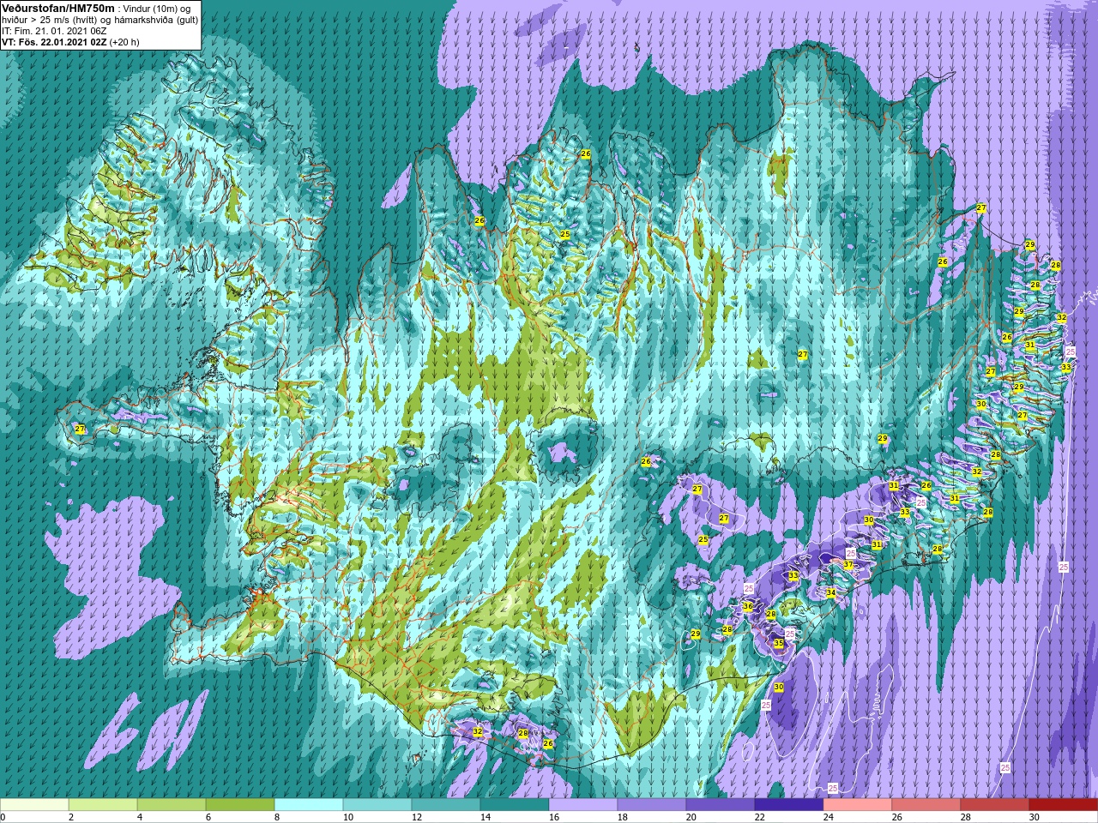Pick the 10–12 m/s legend swatch
This screenshot has width=1098, height=823.
pos(377,805)
